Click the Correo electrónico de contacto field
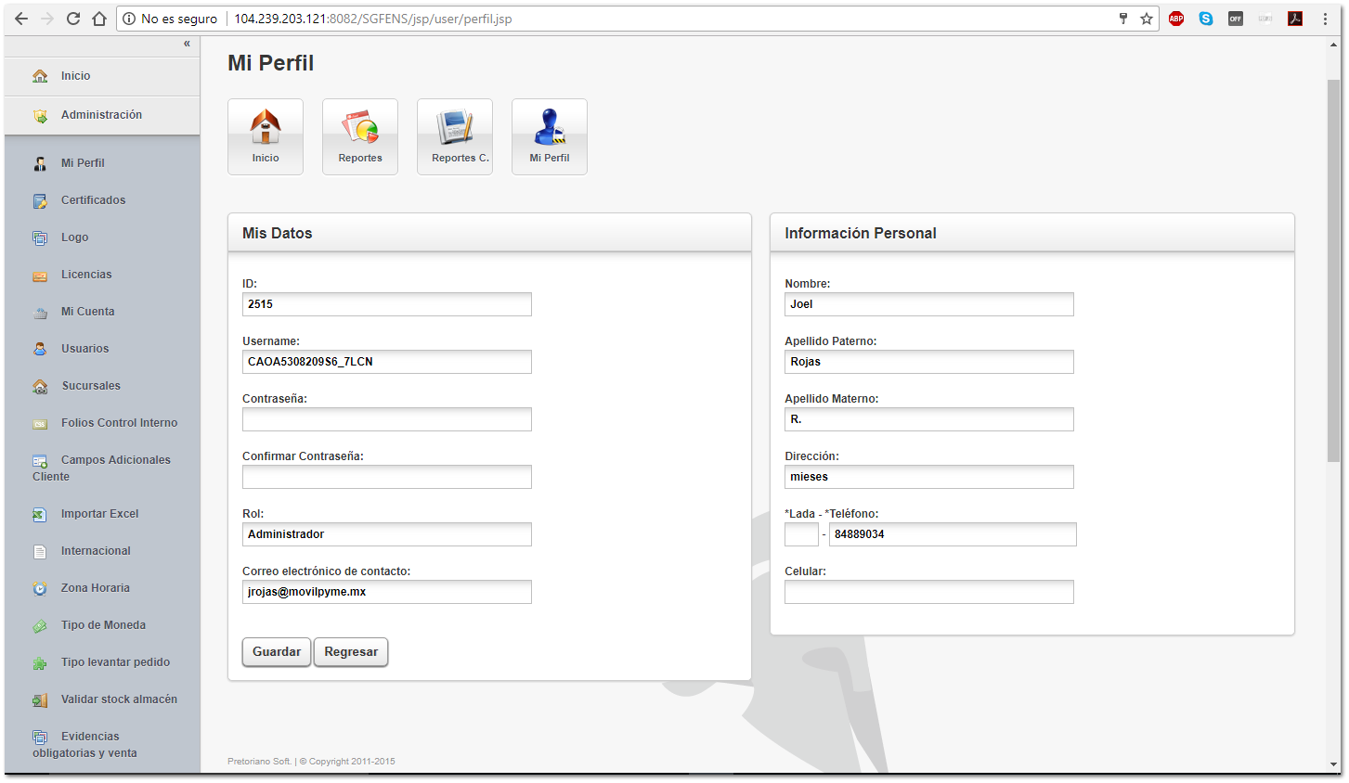The image size is (1349, 783). click(387, 592)
